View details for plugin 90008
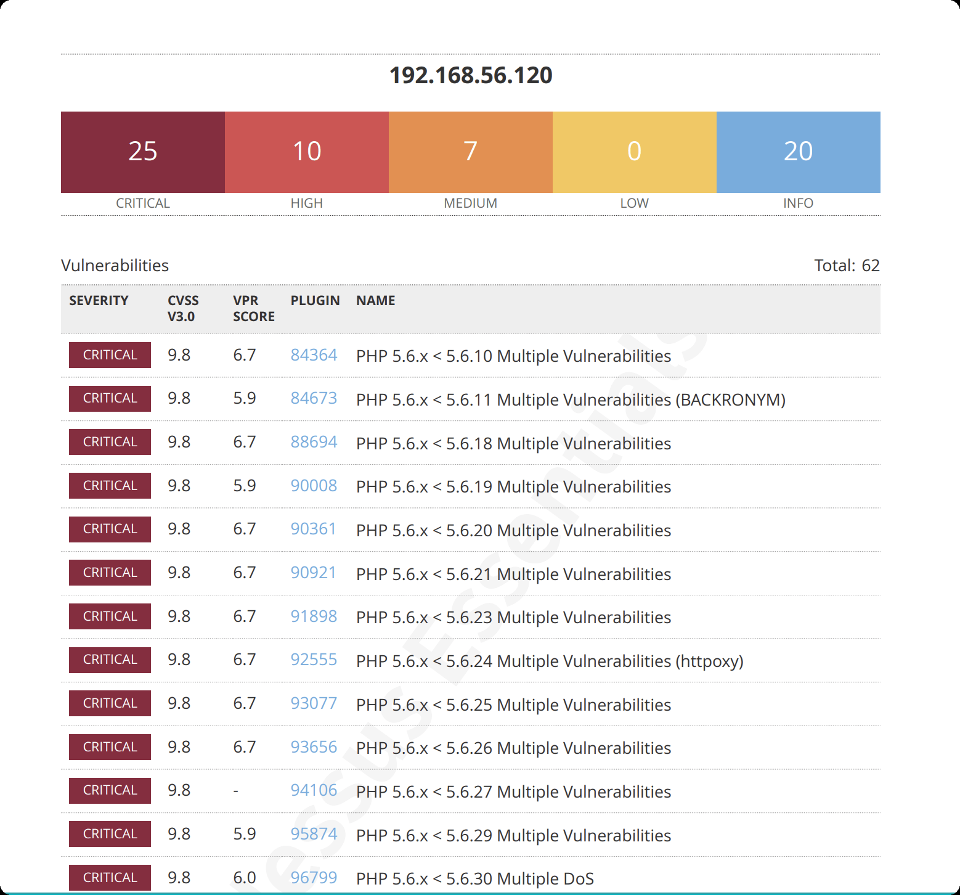This screenshot has width=960, height=895. 314,486
